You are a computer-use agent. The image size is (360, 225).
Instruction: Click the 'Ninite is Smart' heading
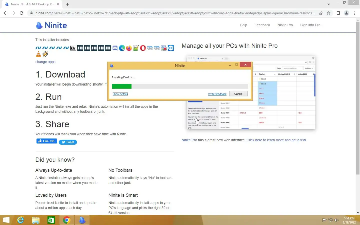tap(123, 195)
